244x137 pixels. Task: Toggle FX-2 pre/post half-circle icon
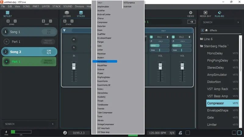coord(189,37)
